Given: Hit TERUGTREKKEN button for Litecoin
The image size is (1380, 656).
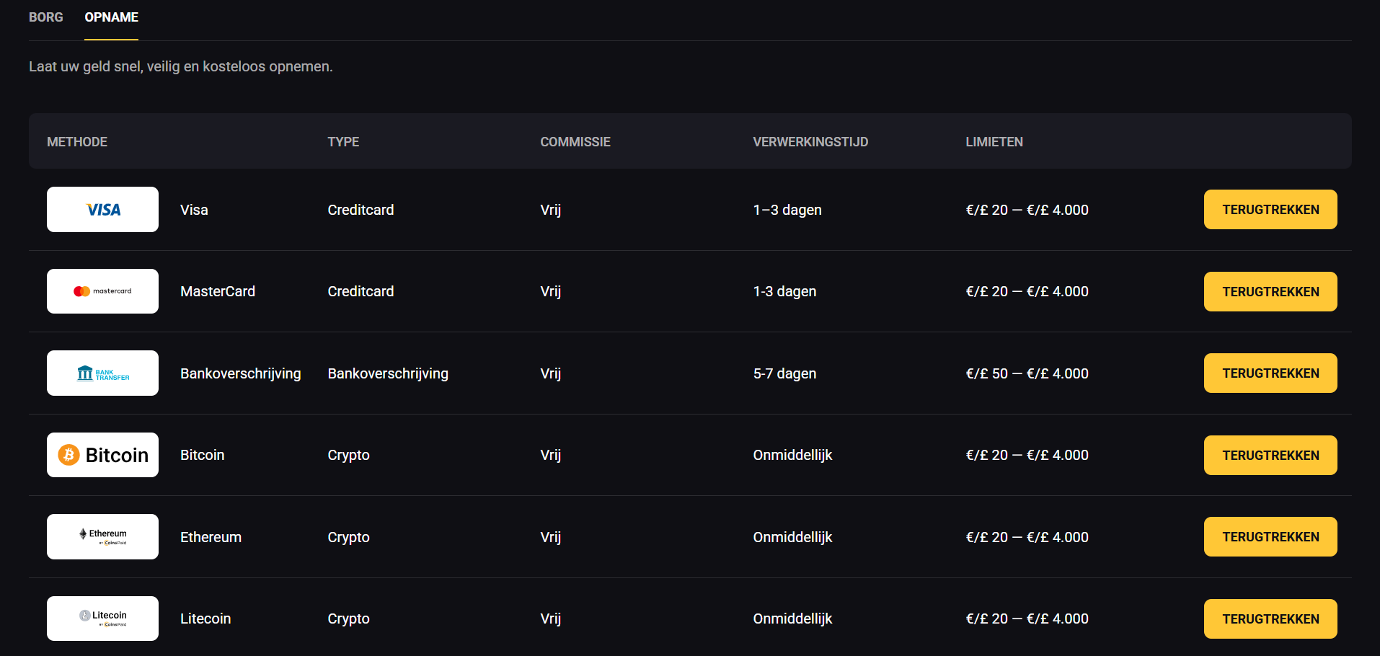Looking at the screenshot, I should (x=1270, y=619).
